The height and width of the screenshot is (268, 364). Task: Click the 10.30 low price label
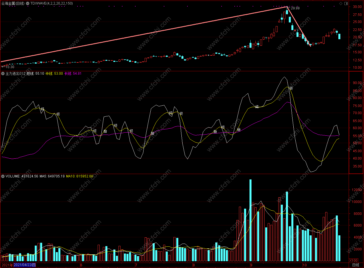pos(10,67)
